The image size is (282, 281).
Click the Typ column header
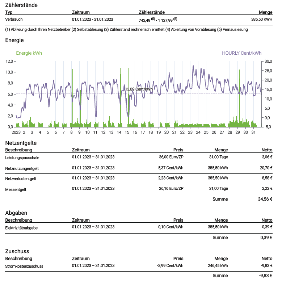tap(9, 12)
